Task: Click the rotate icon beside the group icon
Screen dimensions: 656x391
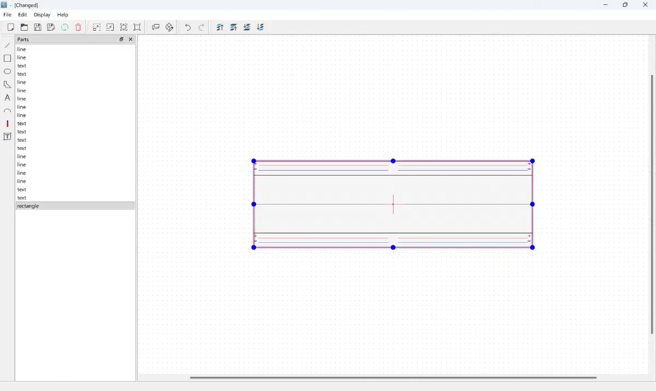Action: (x=169, y=27)
